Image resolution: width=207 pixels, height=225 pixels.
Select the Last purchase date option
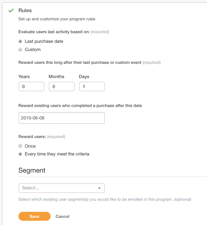(x=20, y=41)
